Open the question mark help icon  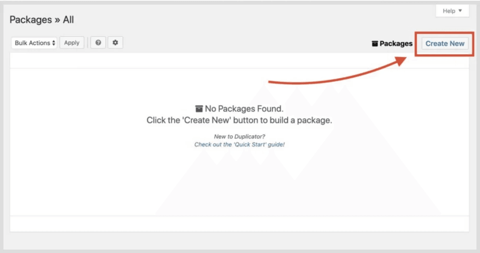98,43
